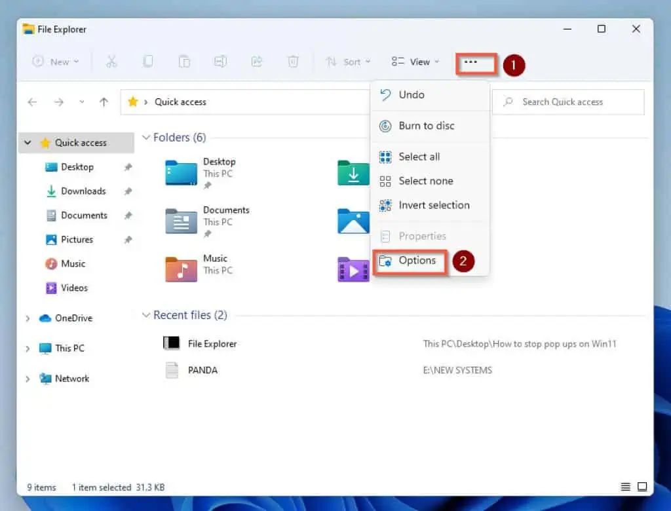Image resolution: width=671 pixels, height=511 pixels.
Task: Click Select all in the menu
Action: click(x=419, y=157)
